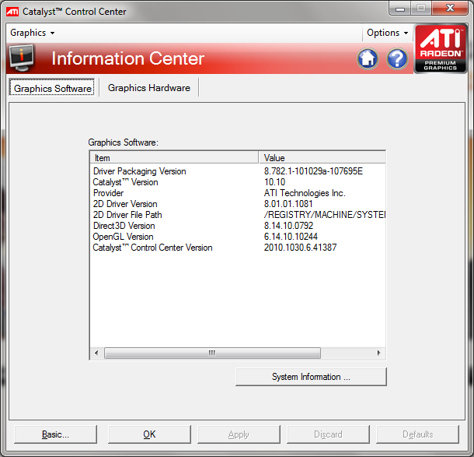474x457 pixels.
Task: Select the Catalyst Version row
Action: tap(238, 182)
